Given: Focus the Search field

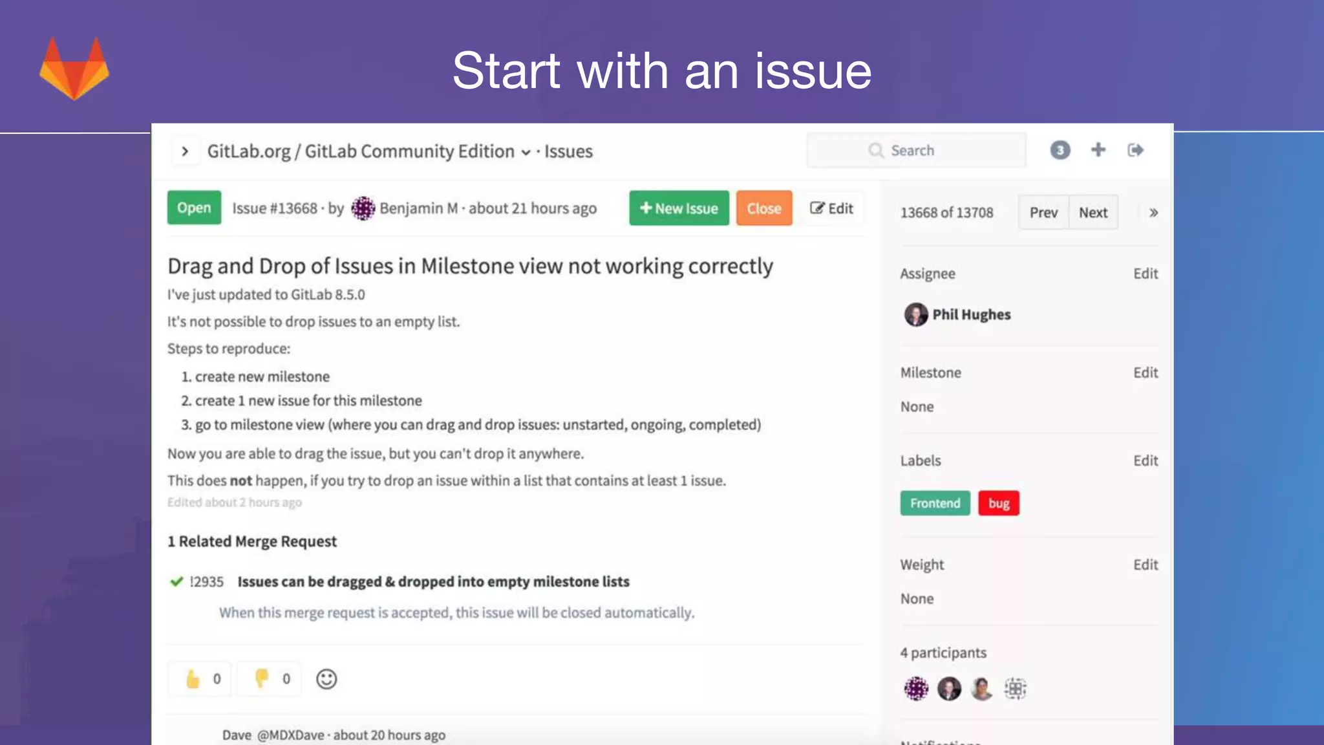Looking at the screenshot, I should click(916, 150).
